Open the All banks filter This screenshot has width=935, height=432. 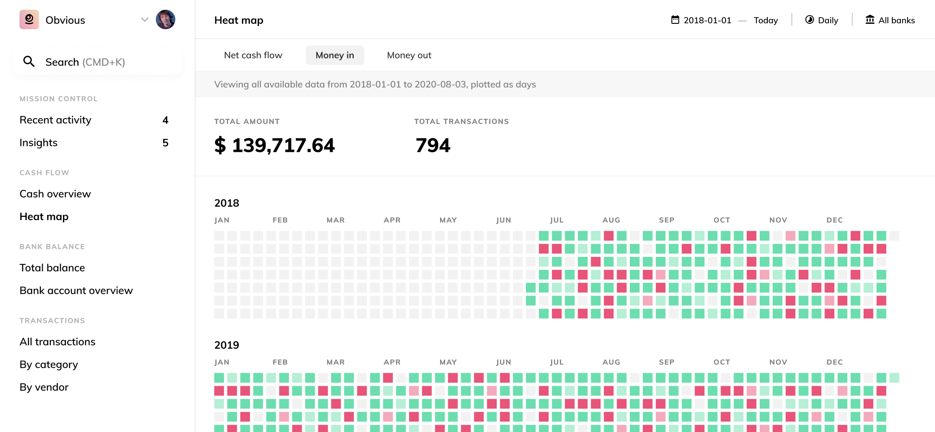890,20
